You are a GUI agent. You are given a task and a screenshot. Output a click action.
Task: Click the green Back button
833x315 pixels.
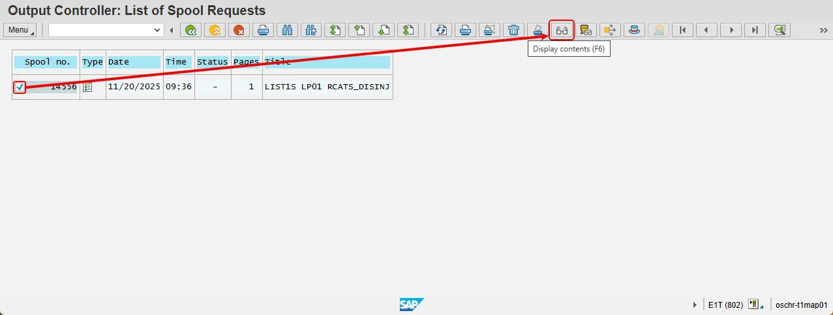point(190,30)
